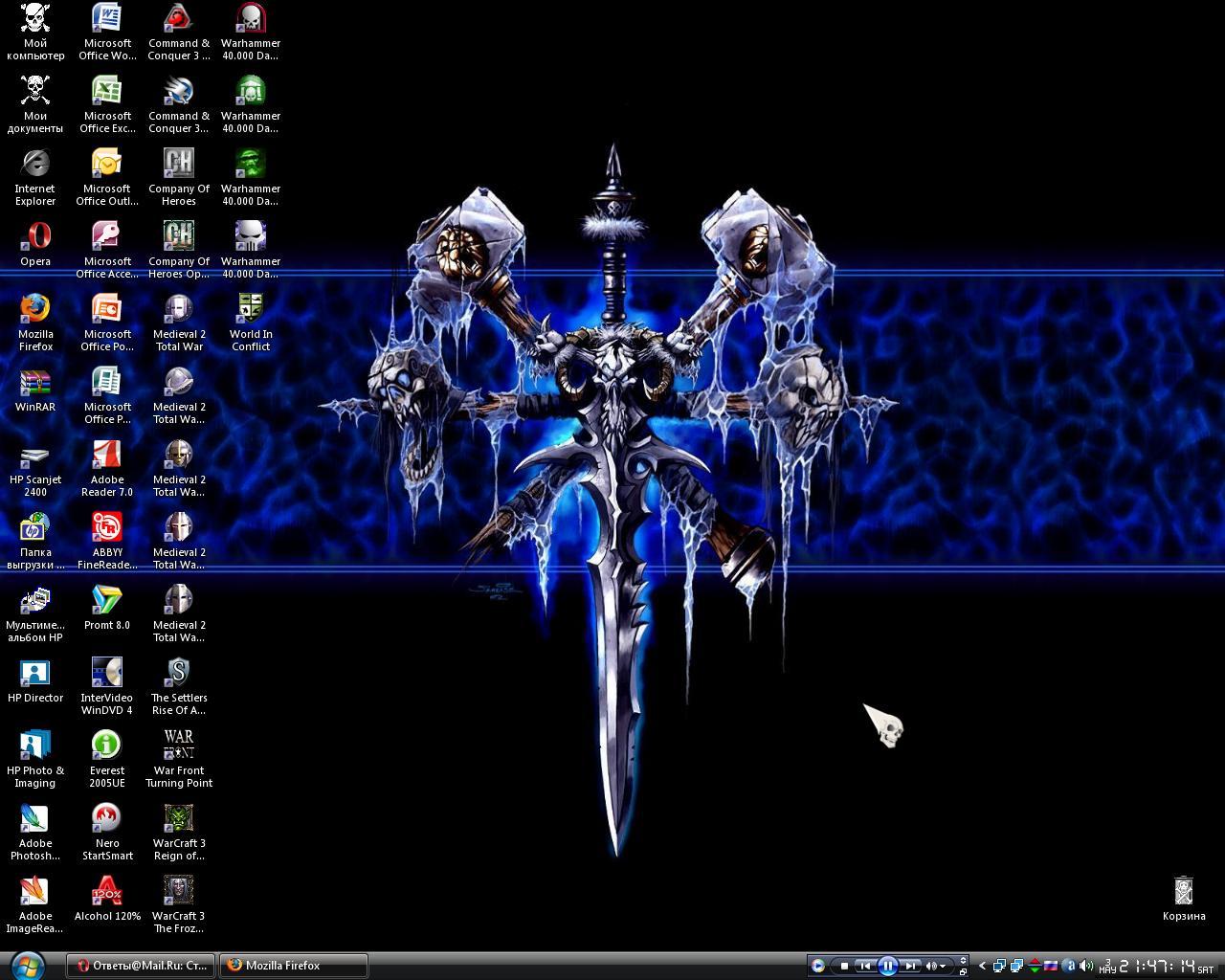
Task: Open the WinRAR shortcut
Action: pos(35,390)
